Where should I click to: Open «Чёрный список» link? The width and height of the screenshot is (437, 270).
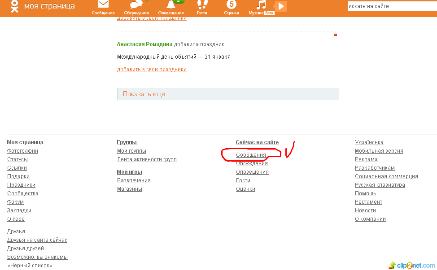(30, 266)
